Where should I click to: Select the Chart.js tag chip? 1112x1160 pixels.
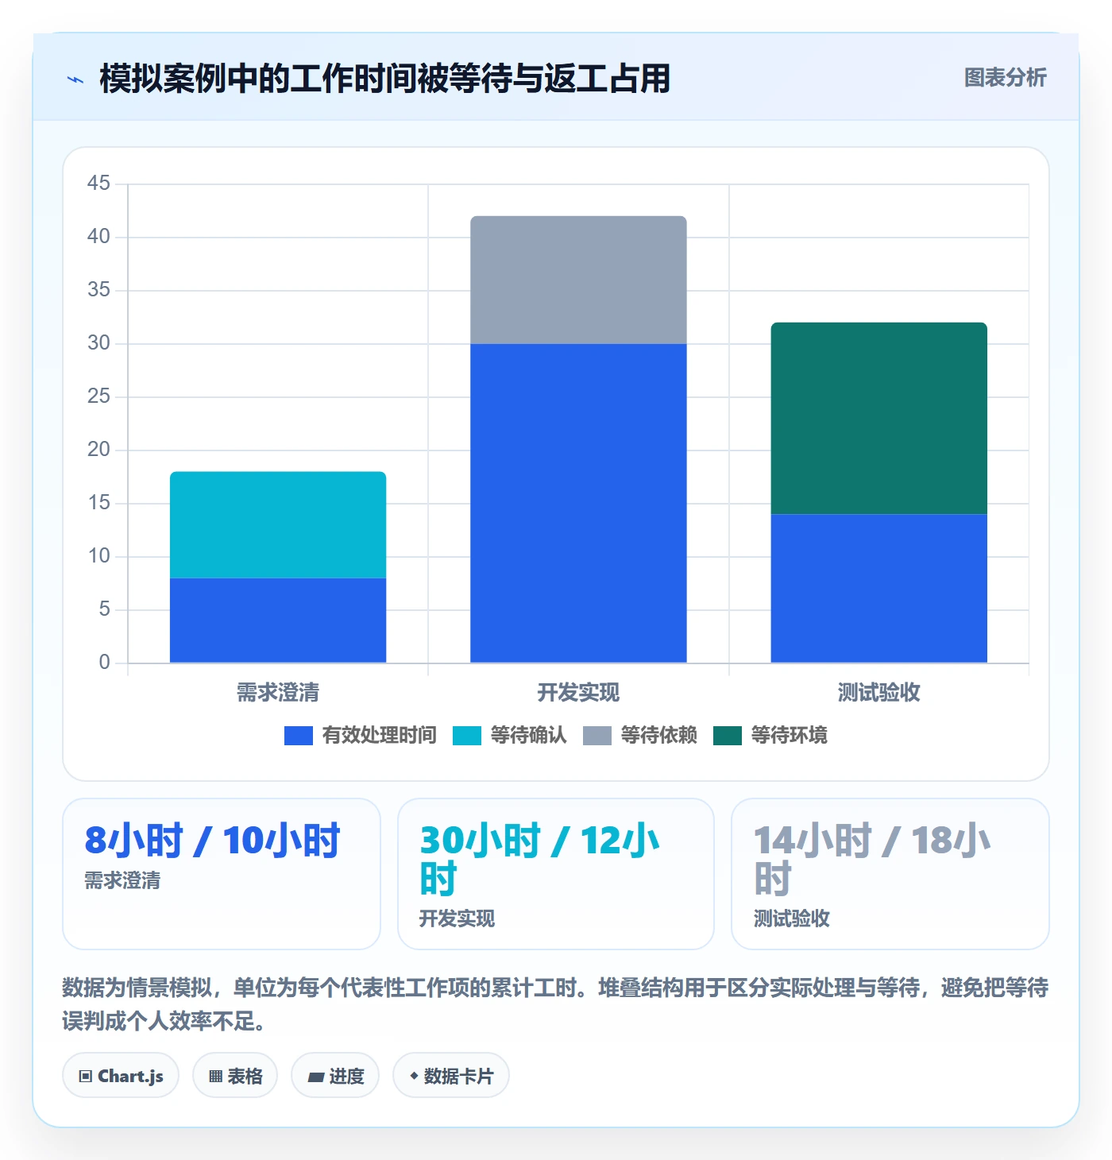pos(121,1076)
